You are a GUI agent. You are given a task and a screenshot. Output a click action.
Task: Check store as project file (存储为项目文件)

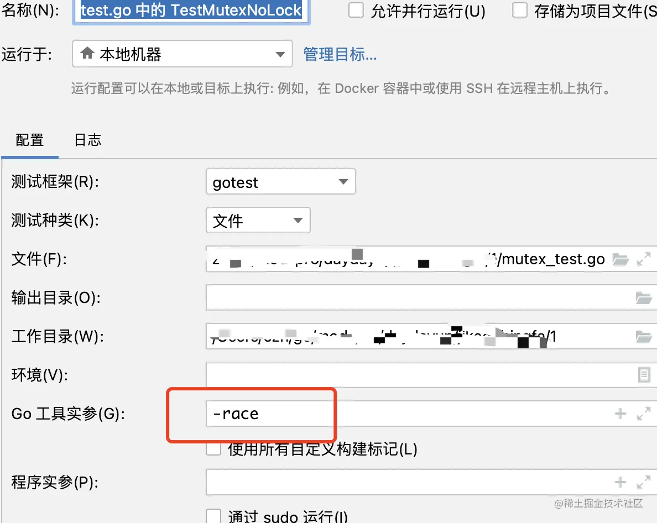click(x=519, y=10)
